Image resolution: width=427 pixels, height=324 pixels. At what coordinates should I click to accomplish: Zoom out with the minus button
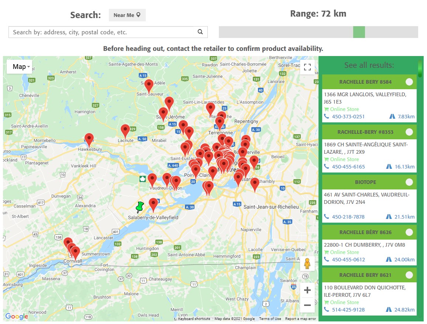[307, 305]
